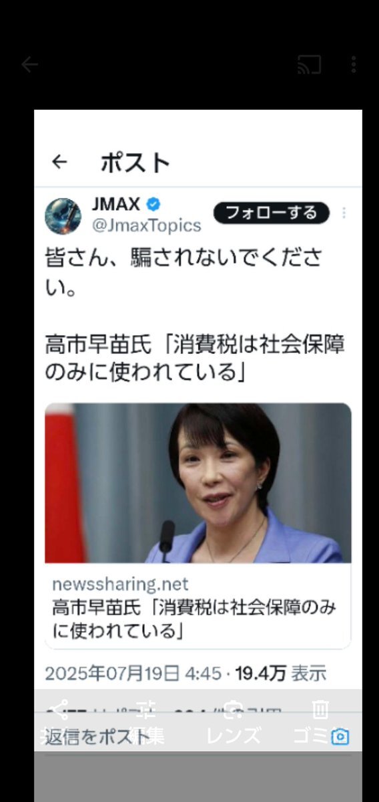Select the ポスト header title
Screen dimensions: 379x802
pyautogui.click(x=135, y=163)
